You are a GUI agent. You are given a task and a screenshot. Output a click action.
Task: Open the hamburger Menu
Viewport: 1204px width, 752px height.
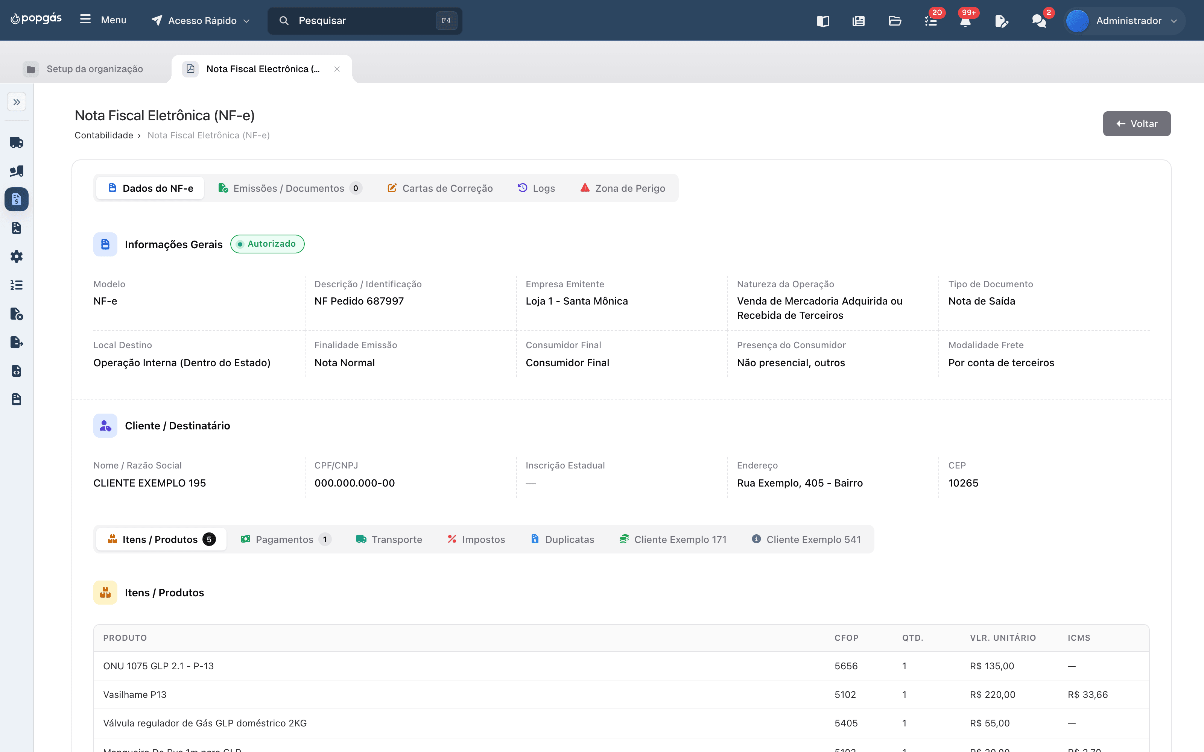(103, 20)
